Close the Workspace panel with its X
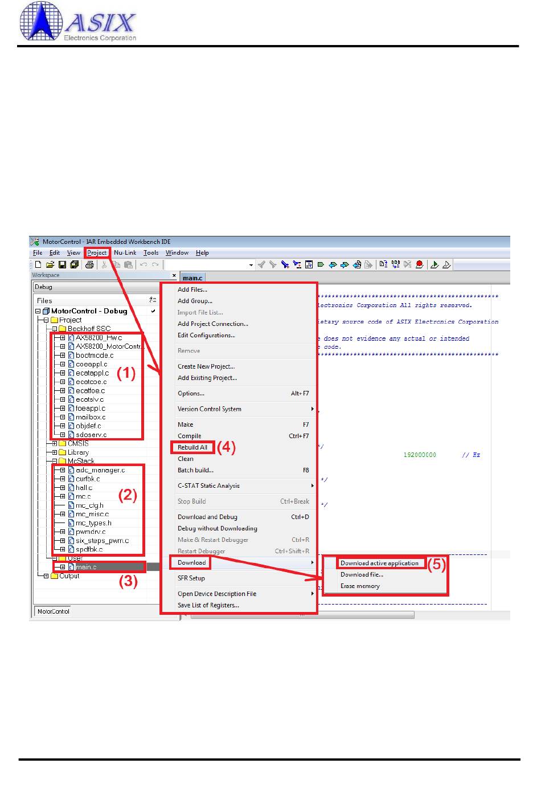The image size is (541, 796). point(174,275)
